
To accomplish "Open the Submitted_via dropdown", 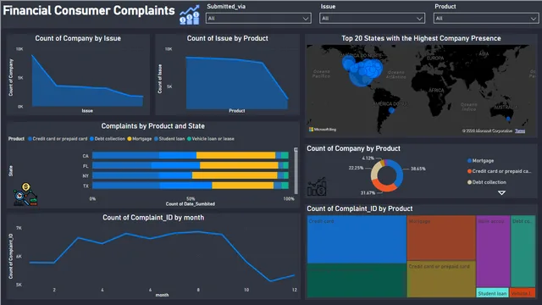I will tap(258, 19).
